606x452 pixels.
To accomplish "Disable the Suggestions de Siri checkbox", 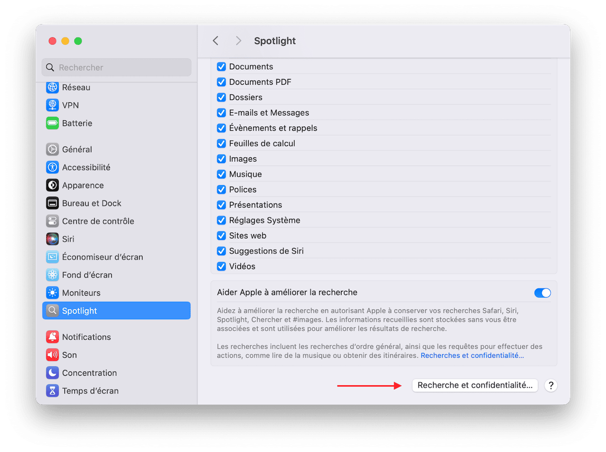I will coord(222,251).
